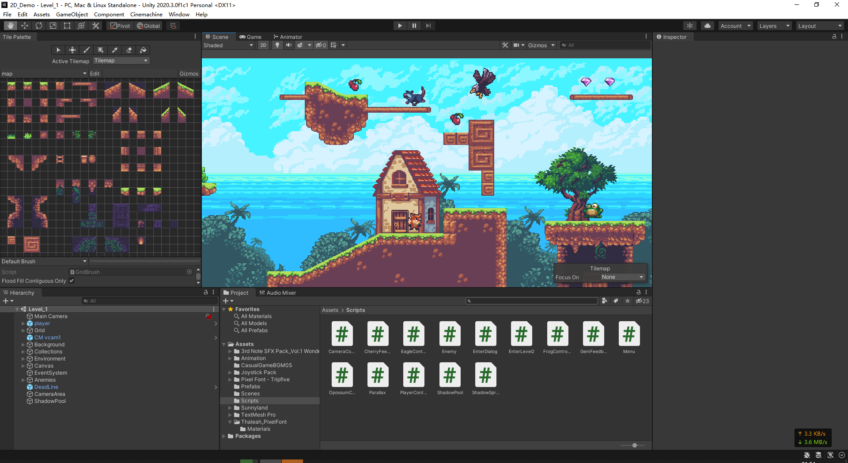The height and width of the screenshot is (463, 848).
Task: Select the Eraser tool in Tile Palette
Action: [129, 50]
